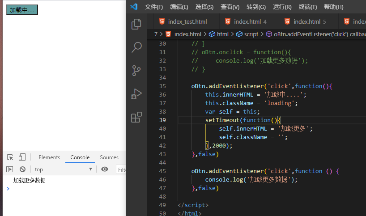Create a live expression with eye icon
The image size is (366, 216).
point(105,169)
